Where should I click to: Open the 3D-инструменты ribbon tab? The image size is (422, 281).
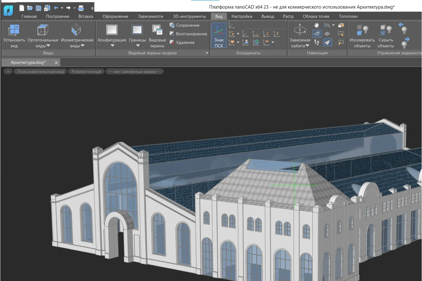pos(189,16)
